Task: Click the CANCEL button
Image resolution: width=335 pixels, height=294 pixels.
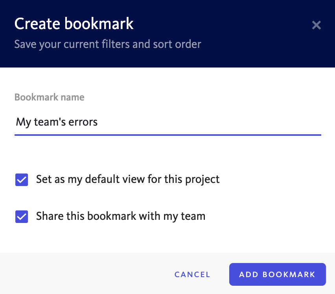Action: click(x=192, y=274)
